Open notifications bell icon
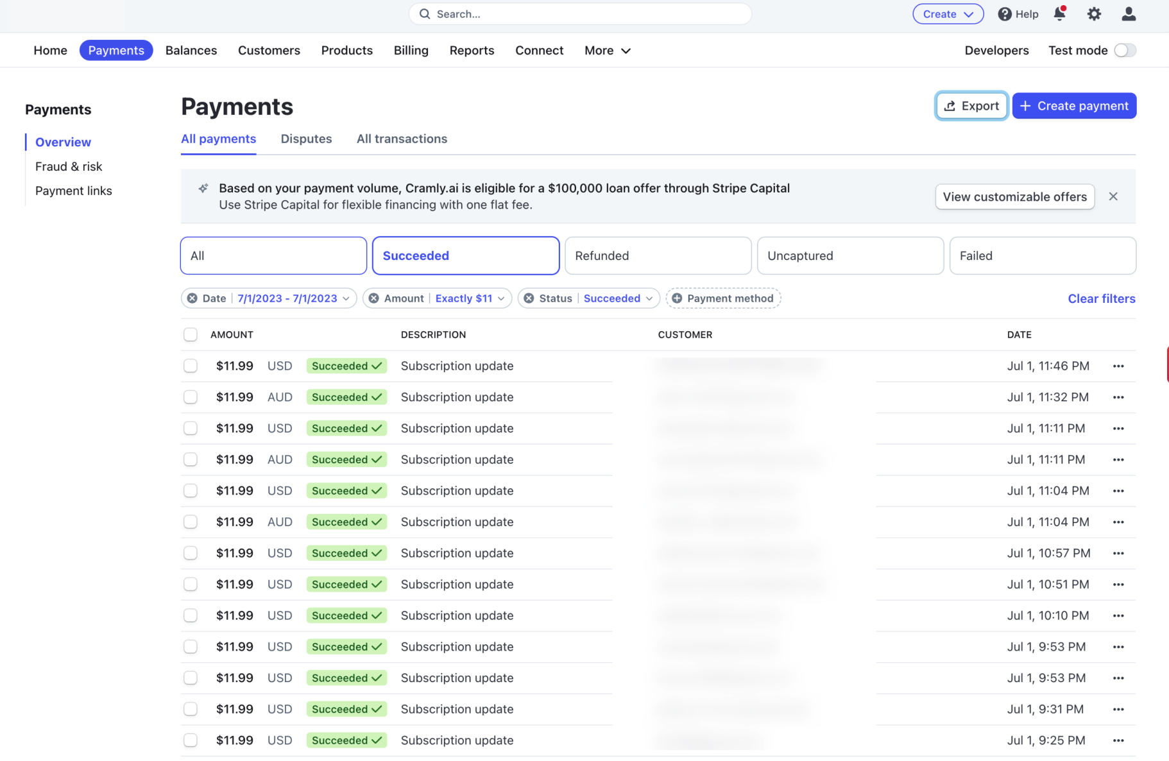The width and height of the screenshot is (1169, 761). (x=1059, y=13)
